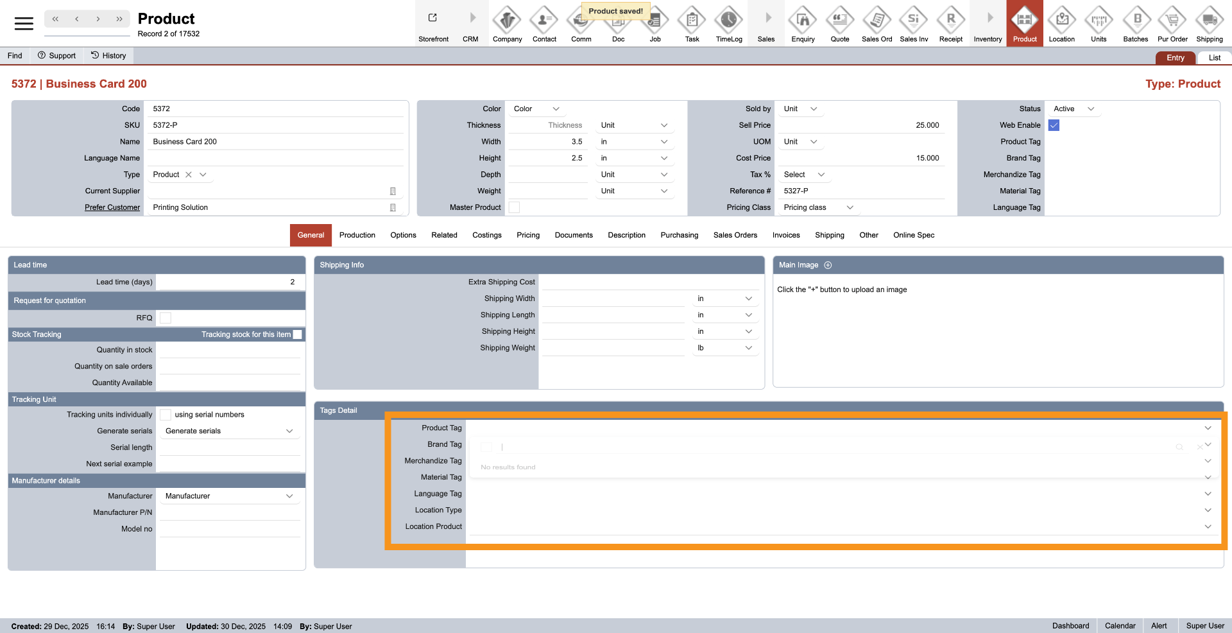Click the History button
The image size is (1232, 633).
point(108,56)
